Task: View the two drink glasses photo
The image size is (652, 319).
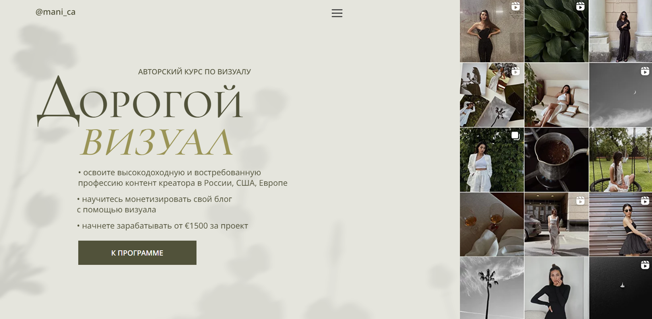Action: 492,224
